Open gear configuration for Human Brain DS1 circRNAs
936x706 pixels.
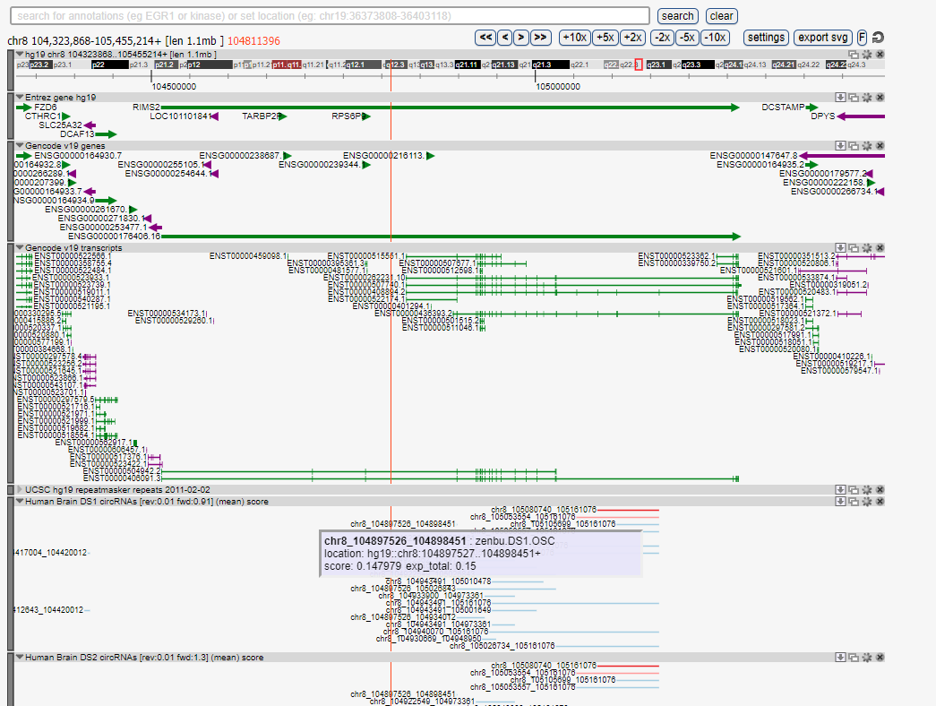[866, 502]
